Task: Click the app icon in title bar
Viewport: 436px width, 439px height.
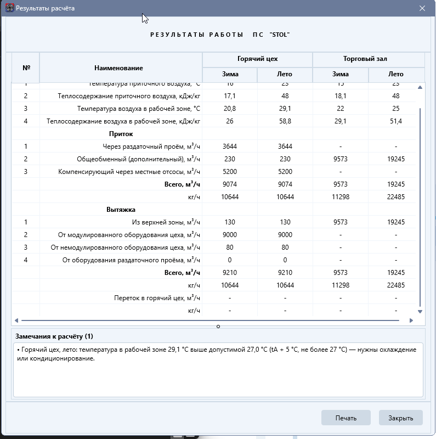Action: coord(9,8)
